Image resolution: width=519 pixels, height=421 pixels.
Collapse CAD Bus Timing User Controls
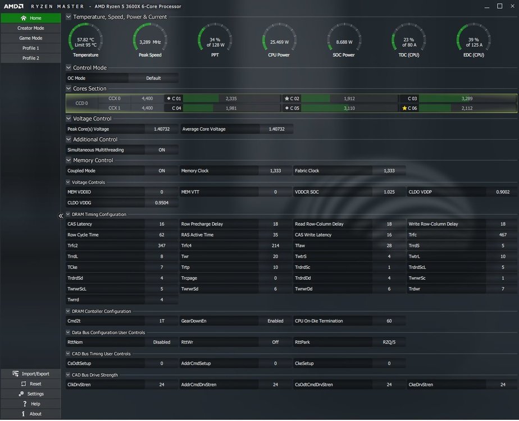pos(68,354)
